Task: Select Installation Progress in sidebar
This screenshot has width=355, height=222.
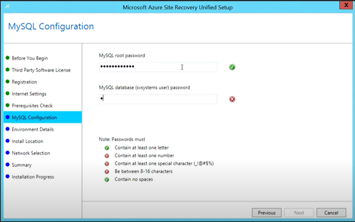Action: pos(33,177)
